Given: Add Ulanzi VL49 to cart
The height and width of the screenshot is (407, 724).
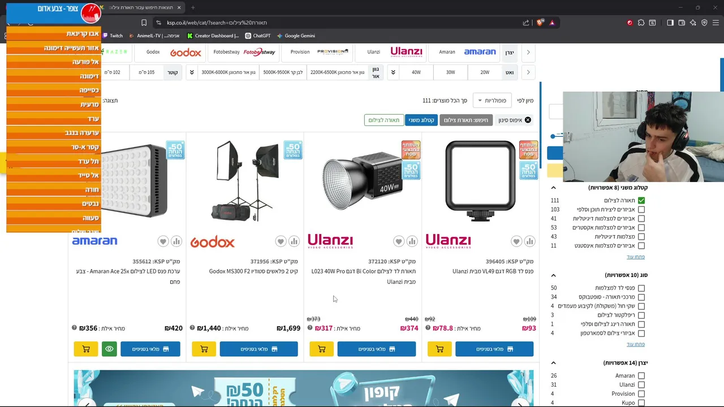Looking at the screenshot, I should pos(439,349).
